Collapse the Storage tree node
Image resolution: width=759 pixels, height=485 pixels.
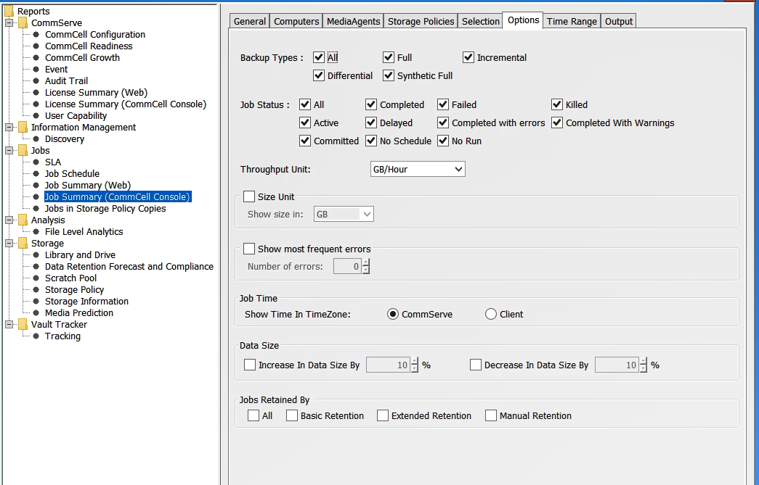point(9,243)
